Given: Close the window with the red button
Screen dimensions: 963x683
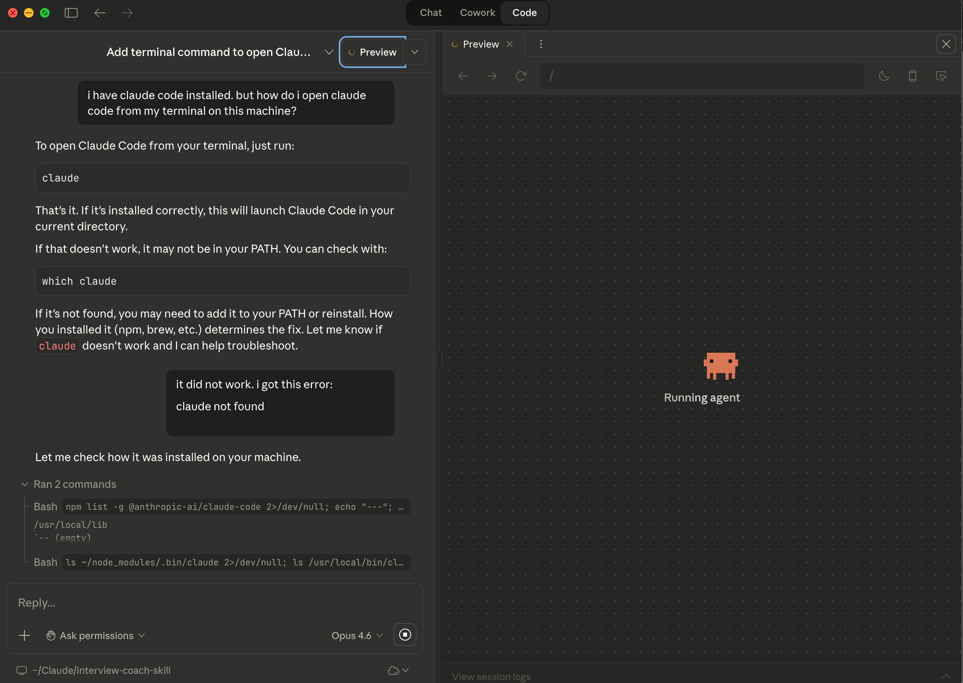Looking at the screenshot, I should (x=13, y=13).
